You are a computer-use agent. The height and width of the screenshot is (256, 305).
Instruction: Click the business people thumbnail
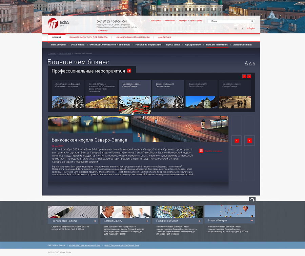125,212
